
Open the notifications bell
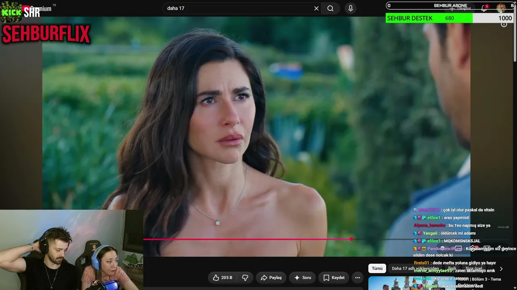click(484, 8)
